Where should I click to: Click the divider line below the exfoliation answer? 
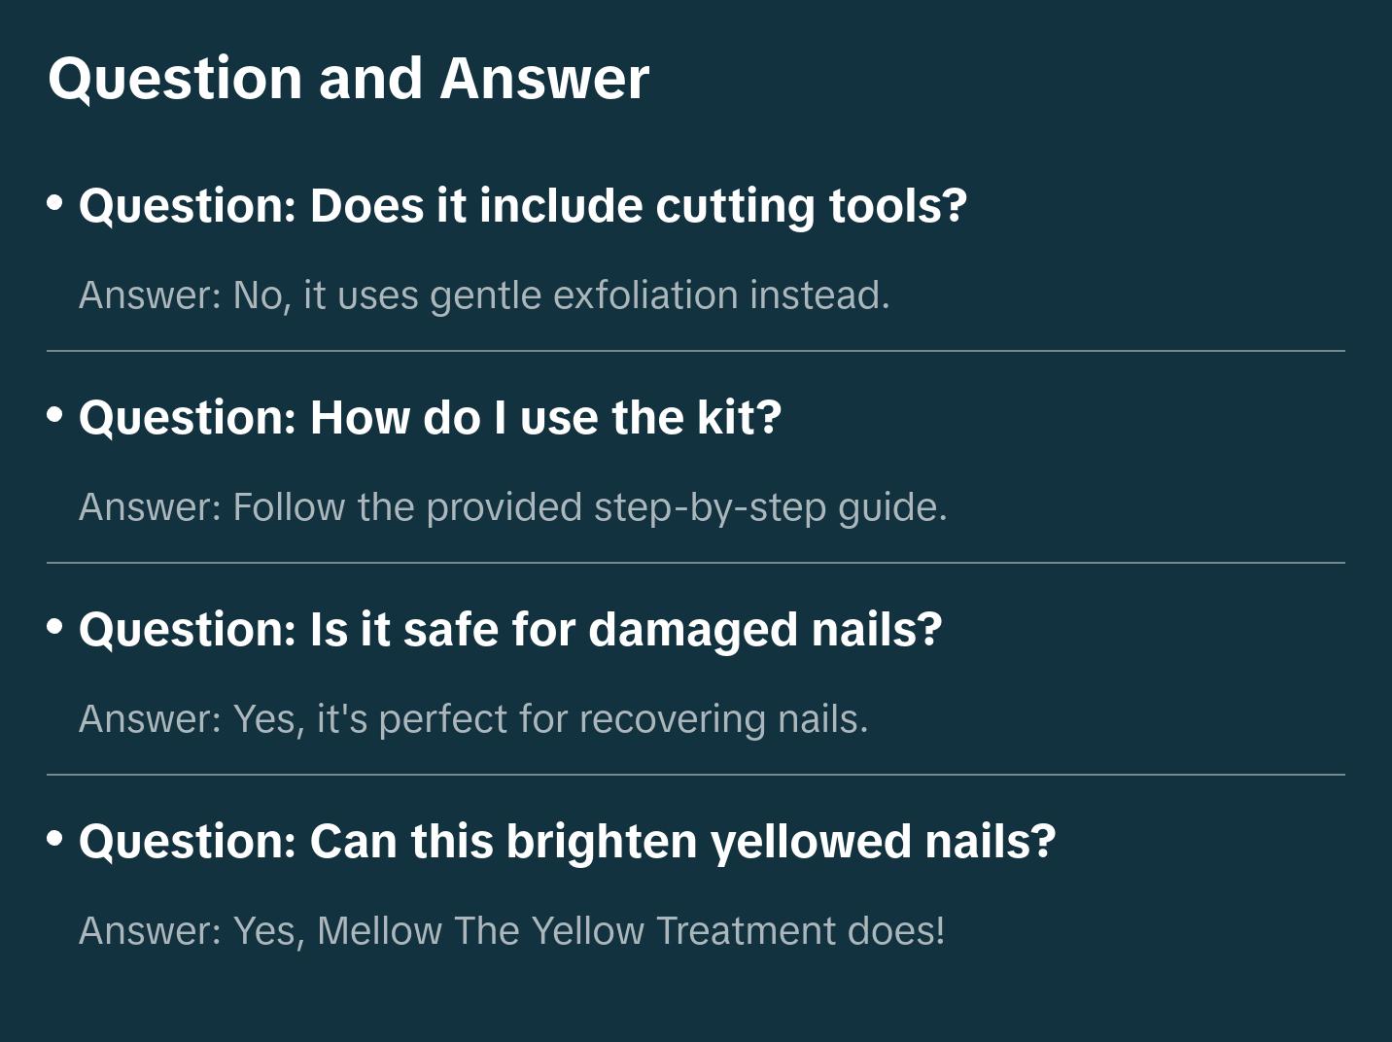coord(696,351)
